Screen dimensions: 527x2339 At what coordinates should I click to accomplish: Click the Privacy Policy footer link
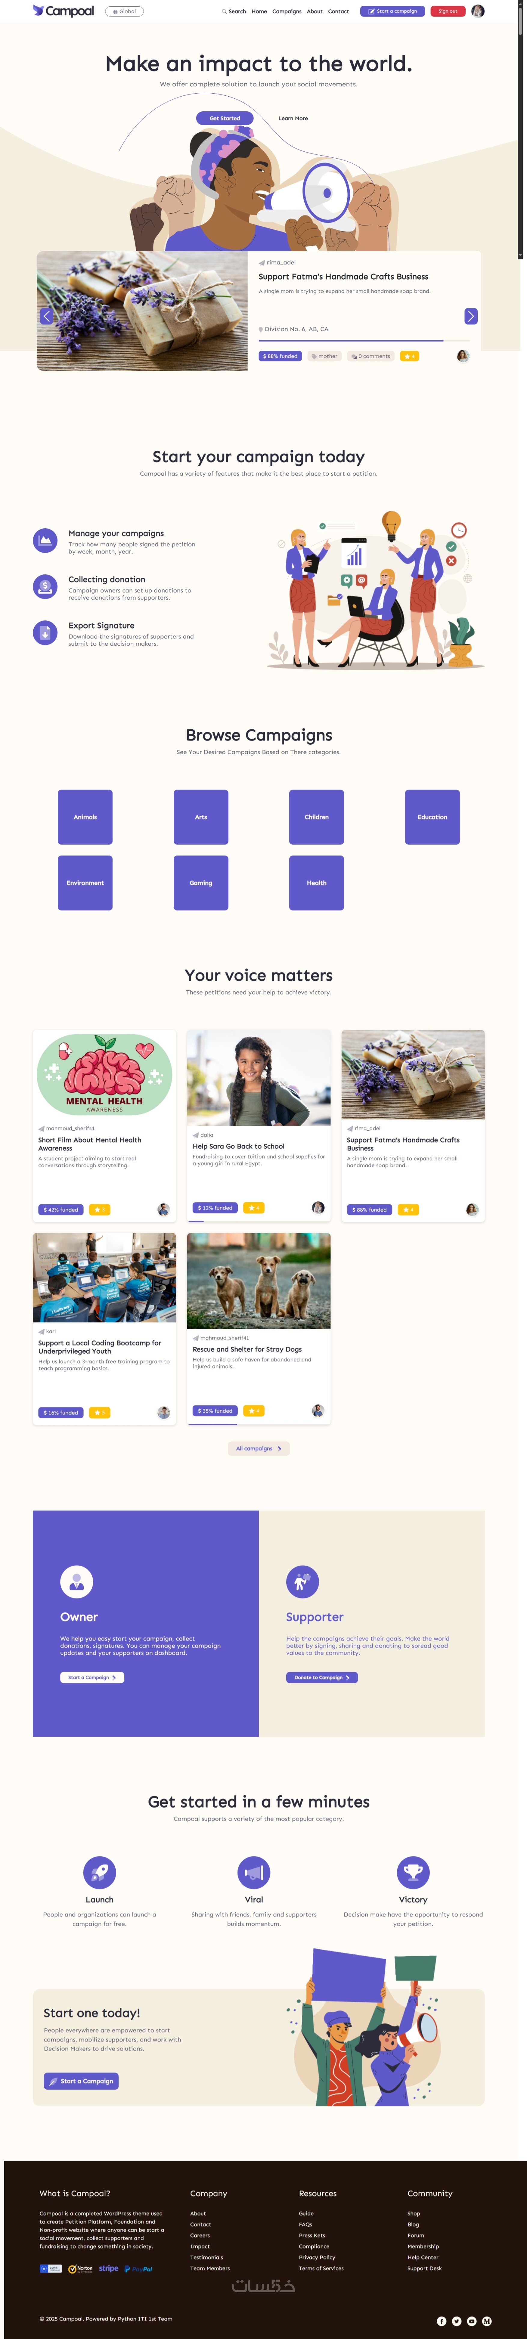317,2257
